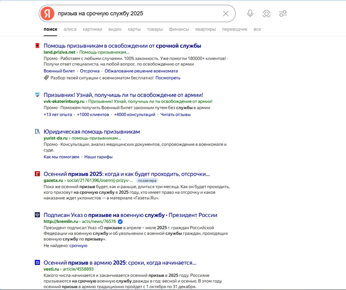
Task: Click the http://kremlin.ru URL
Action: (61, 221)
